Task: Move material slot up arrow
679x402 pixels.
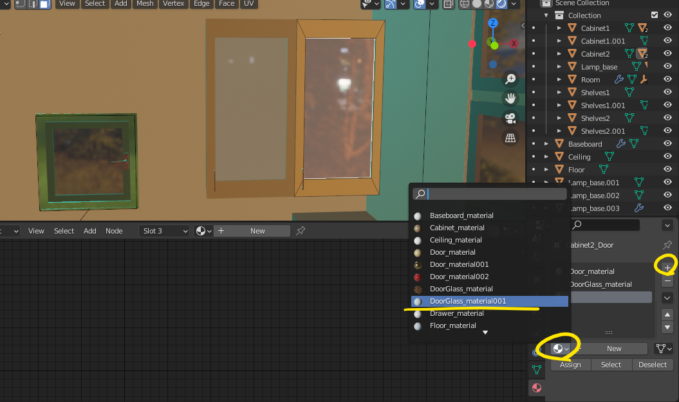Action: pos(667,315)
